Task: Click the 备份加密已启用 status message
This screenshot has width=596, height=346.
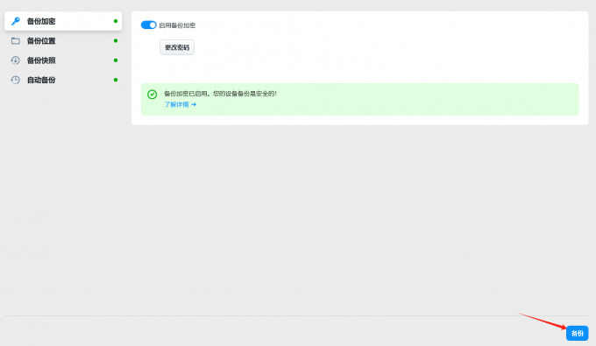Action: click(x=221, y=94)
